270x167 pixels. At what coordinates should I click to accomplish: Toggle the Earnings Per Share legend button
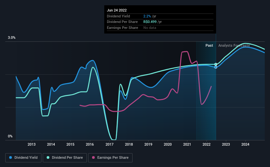(110, 158)
